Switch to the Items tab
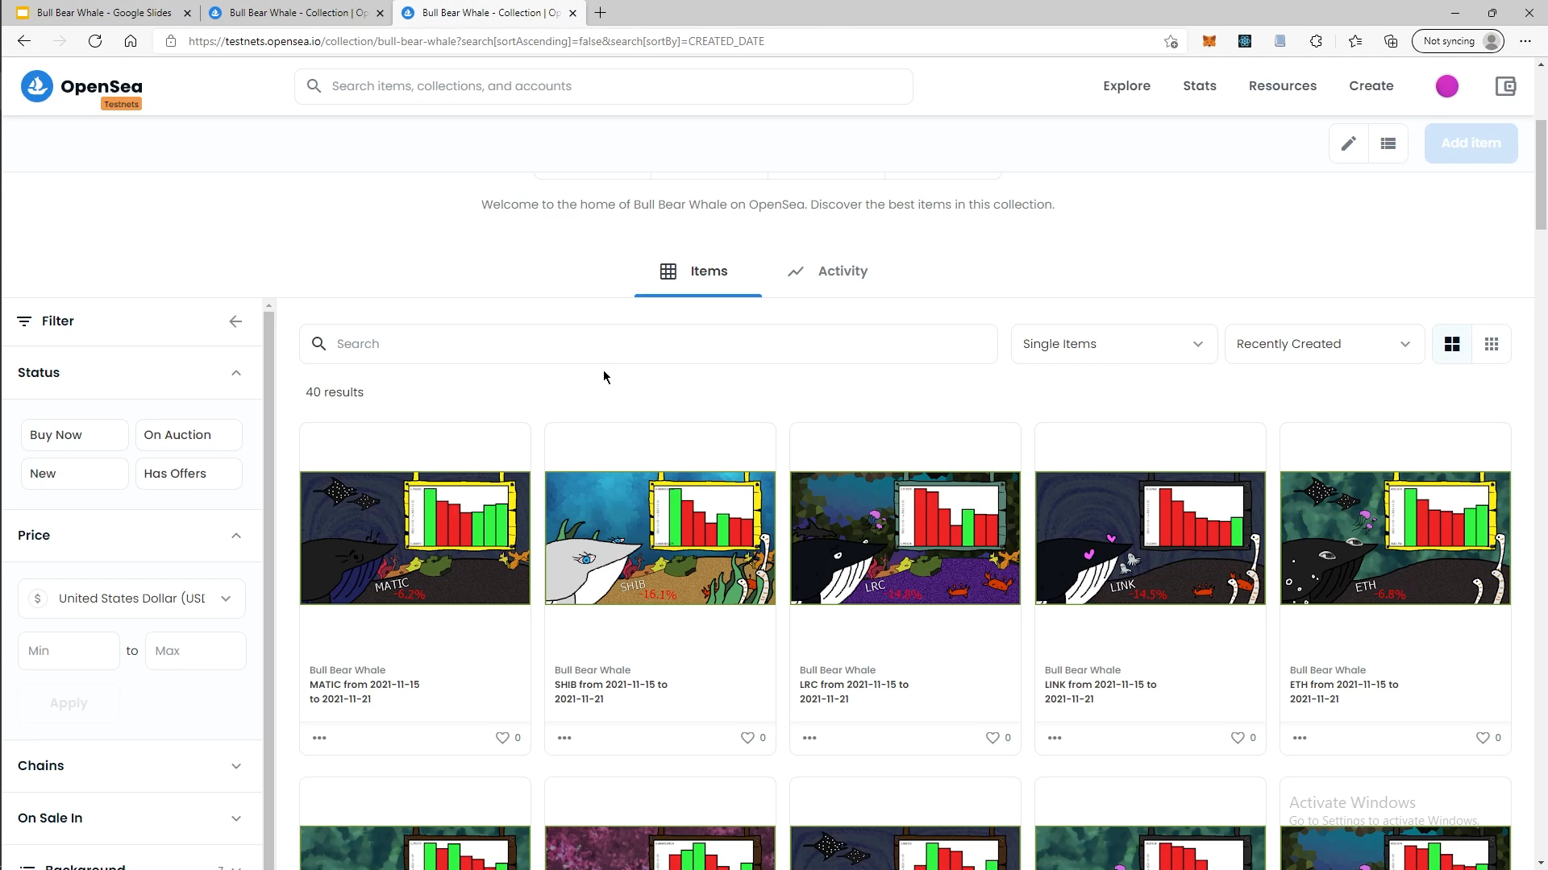The width and height of the screenshot is (1548, 870). pyautogui.click(x=697, y=271)
